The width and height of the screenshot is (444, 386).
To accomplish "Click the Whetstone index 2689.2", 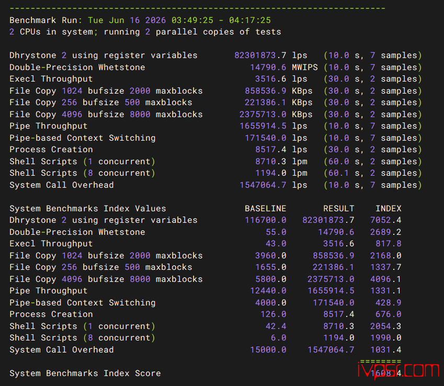I will [x=385, y=232].
